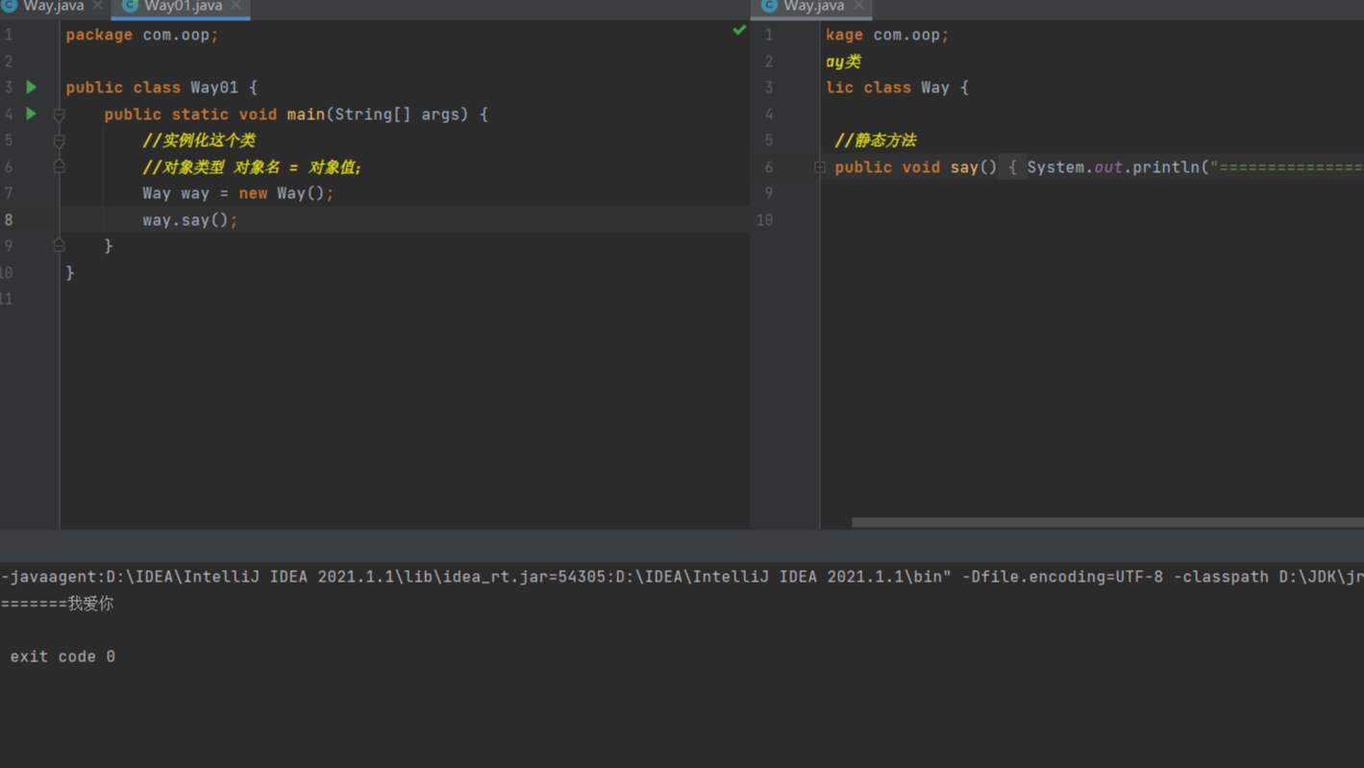
Task: Collapse the main method with its fold arrow
Action: pos(59,113)
